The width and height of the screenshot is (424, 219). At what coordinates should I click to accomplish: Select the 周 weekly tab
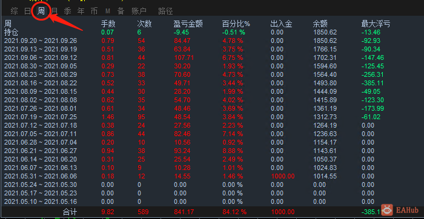41,11
